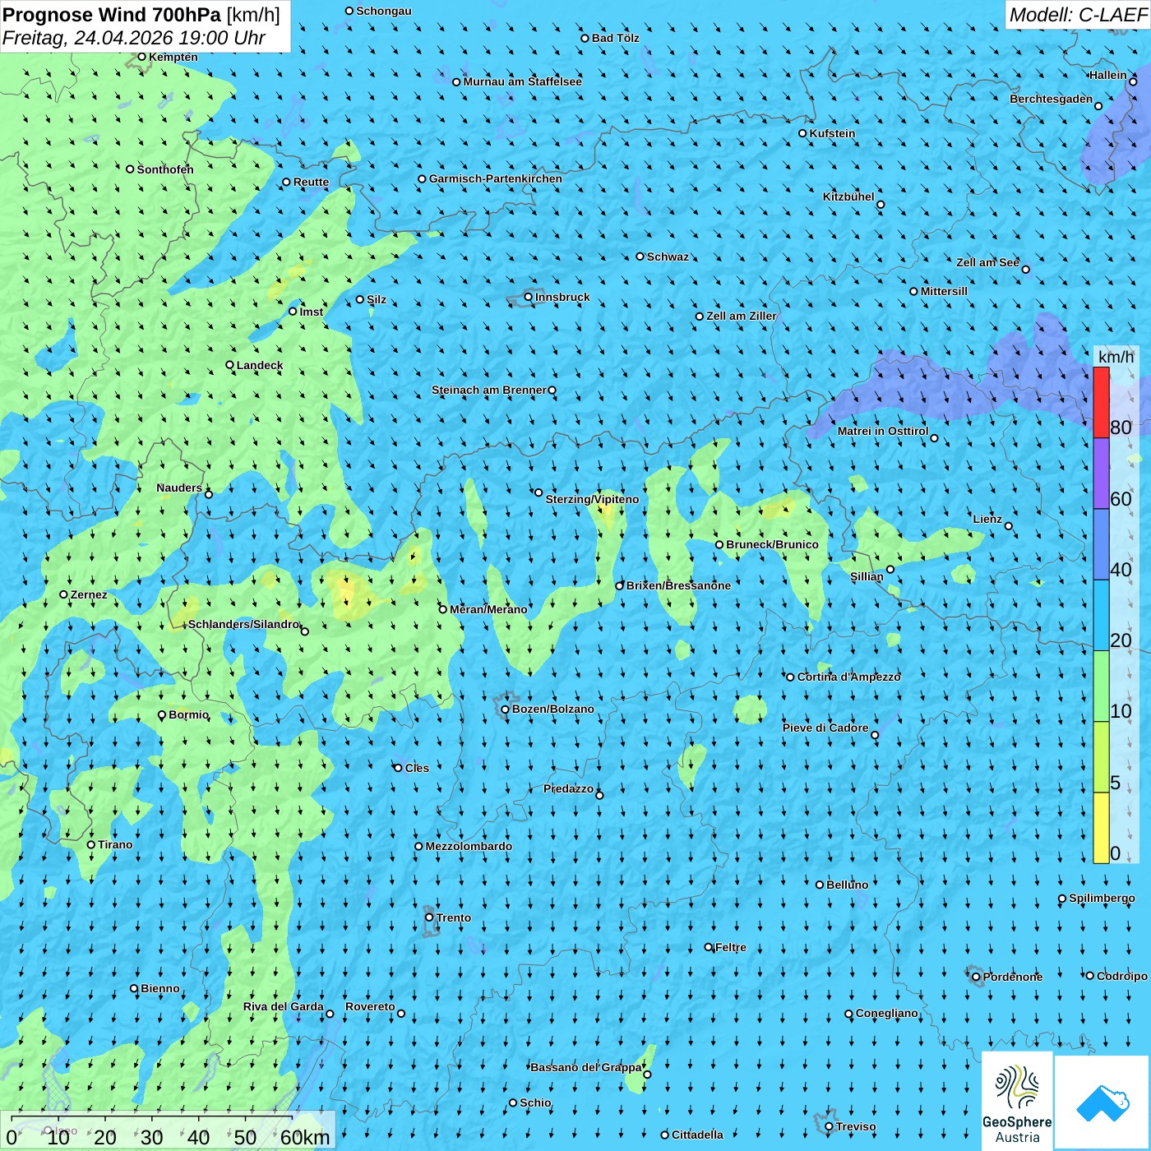Image resolution: width=1151 pixels, height=1151 pixels.
Task: Click the Kitzbühel location dot
Action: point(881,205)
